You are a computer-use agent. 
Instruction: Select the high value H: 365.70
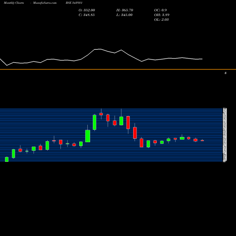pos(125,10)
